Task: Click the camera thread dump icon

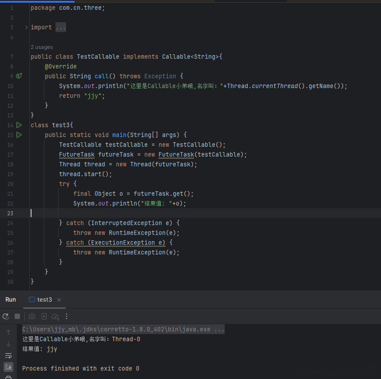Action: pos(32,316)
